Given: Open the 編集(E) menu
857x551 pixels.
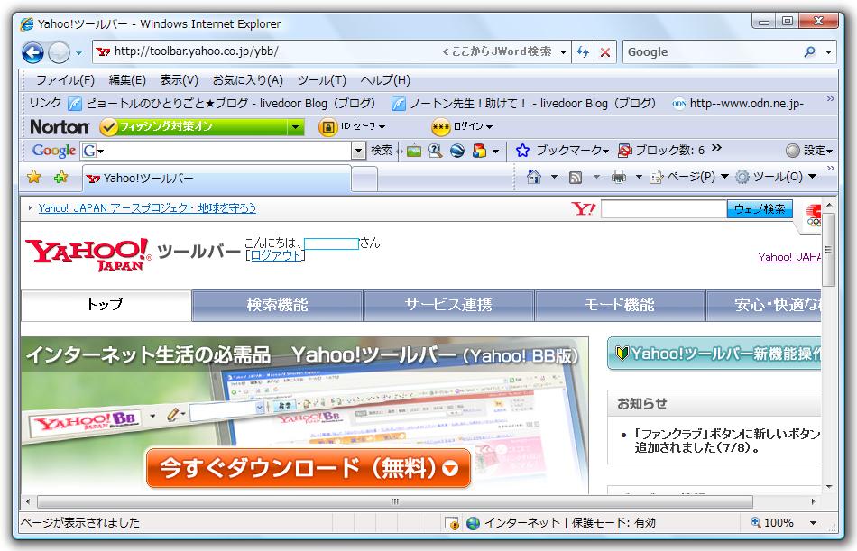Looking at the screenshot, I should click(127, 80).
